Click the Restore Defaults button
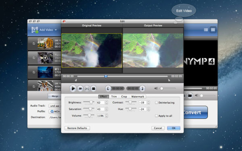Image resolution: width=242 pixels, height=151 pixels. (x=77, y=128)
